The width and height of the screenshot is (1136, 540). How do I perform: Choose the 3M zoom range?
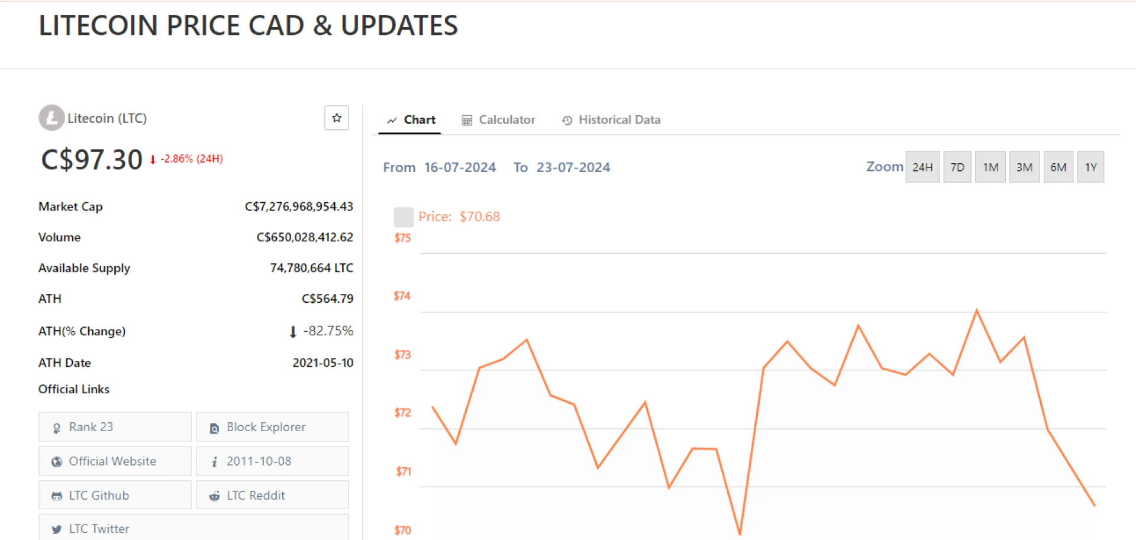coord(1024,167)
